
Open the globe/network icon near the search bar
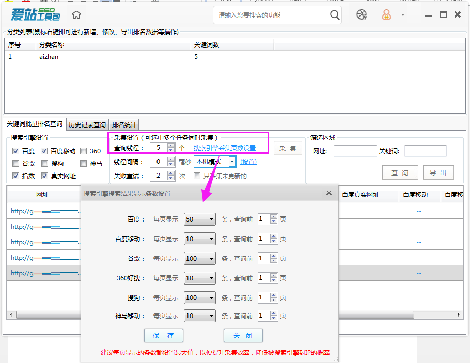click(362, 15)
